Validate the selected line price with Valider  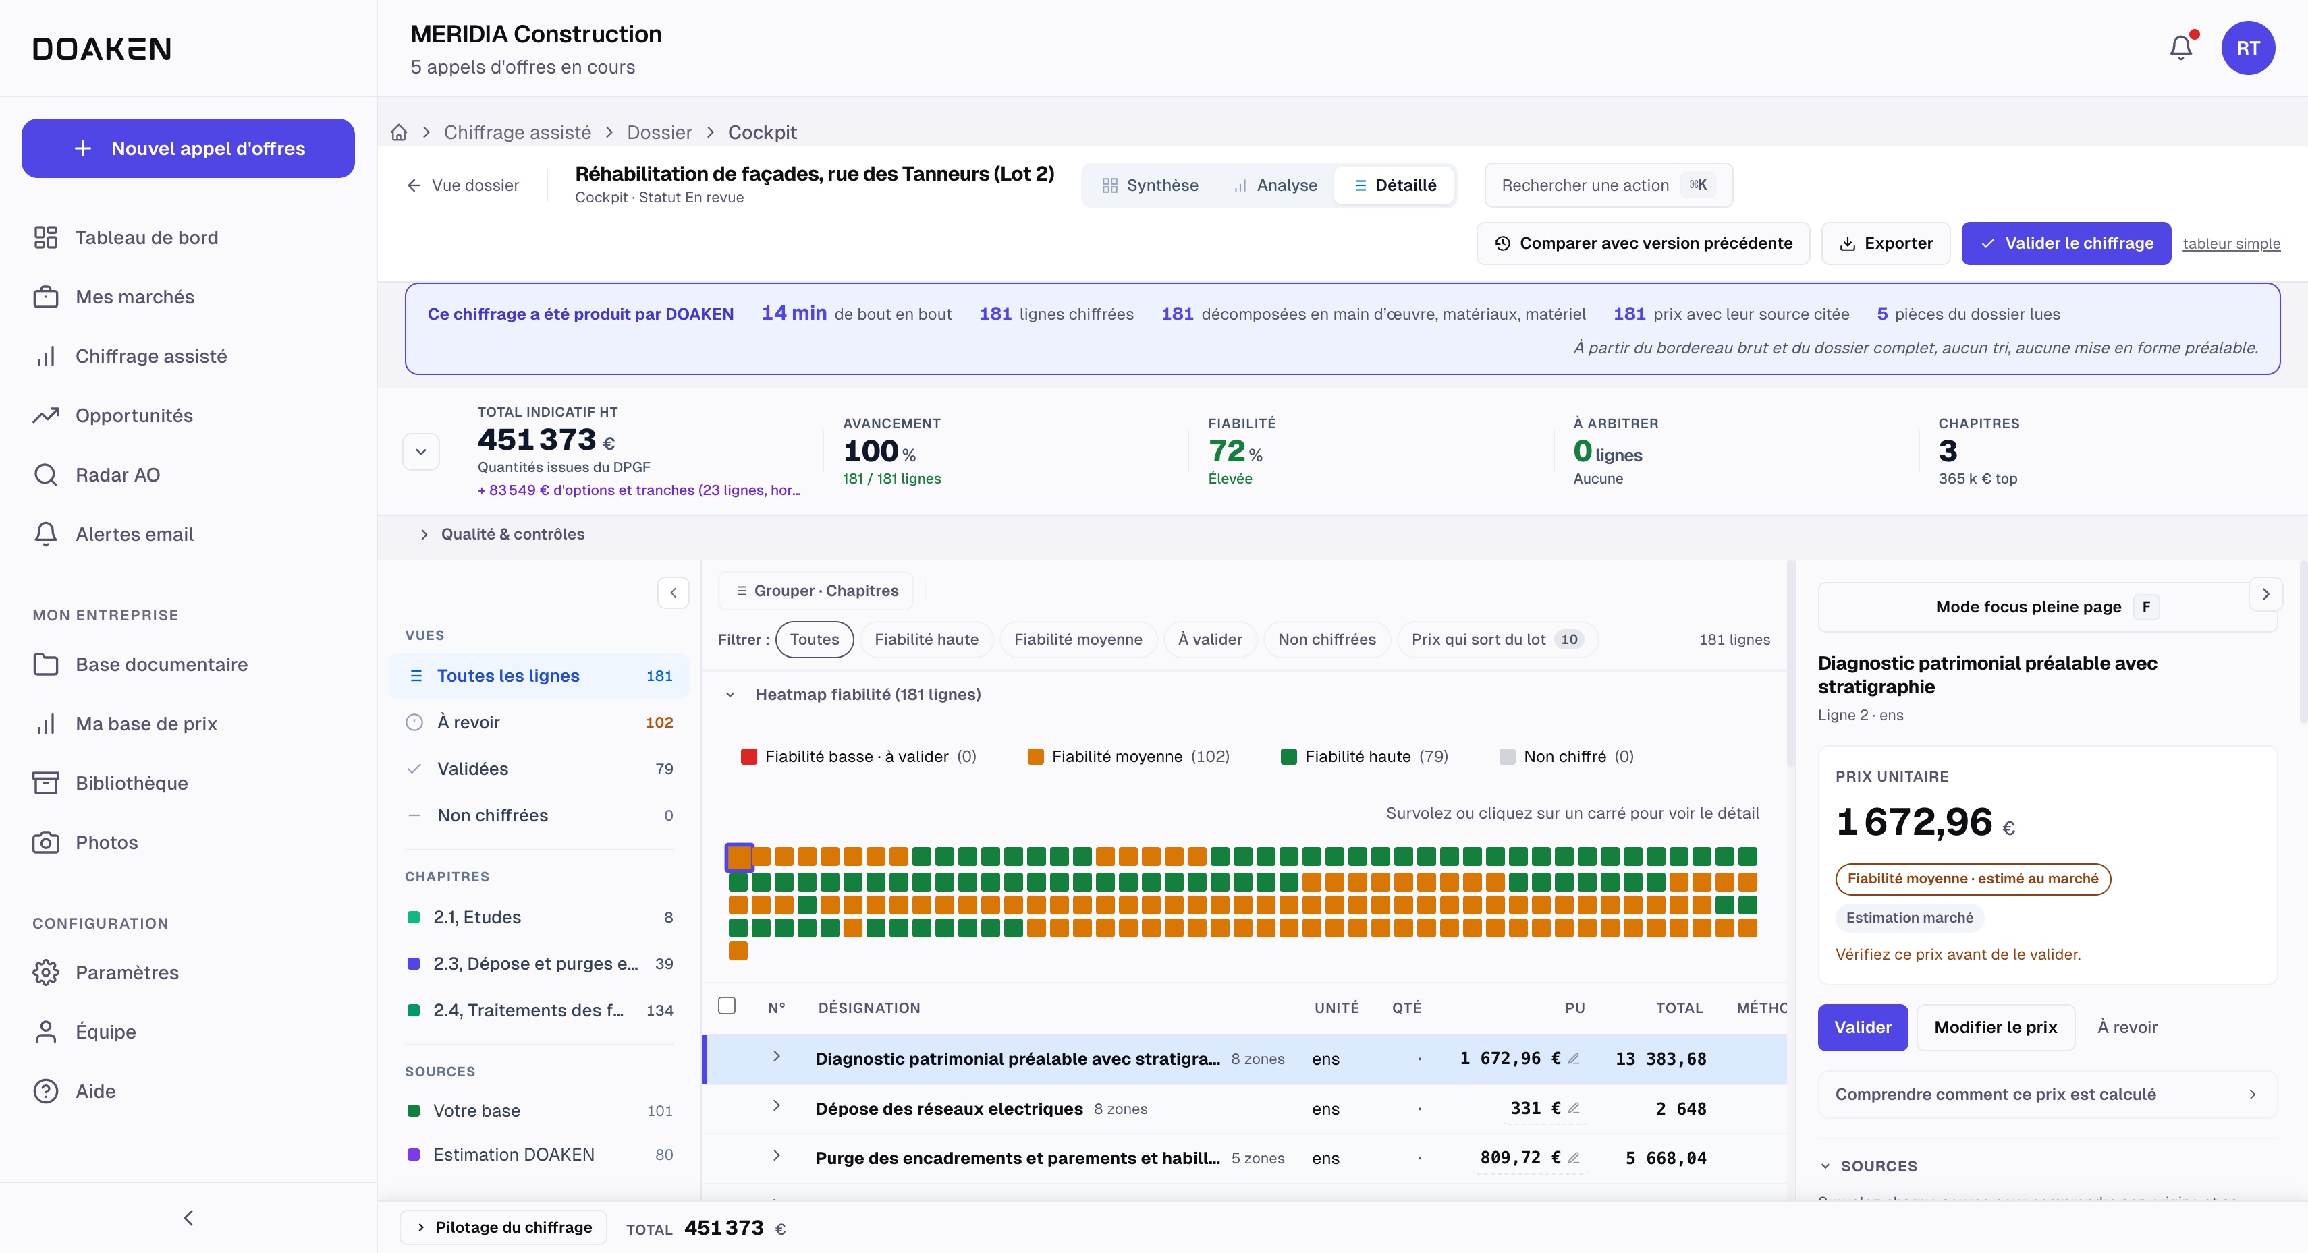(1862, 1027)
